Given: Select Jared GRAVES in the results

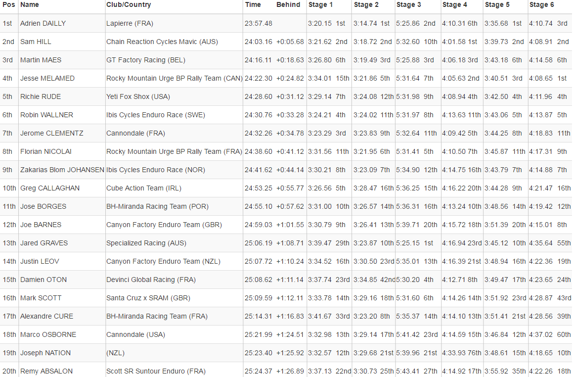Looking at the screenshot, I should 44,243.
